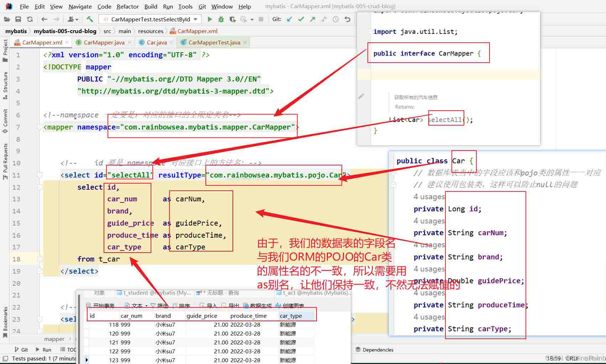Open the Window menu
Viewport: 606px width, 364px height.
coord(222,6)
